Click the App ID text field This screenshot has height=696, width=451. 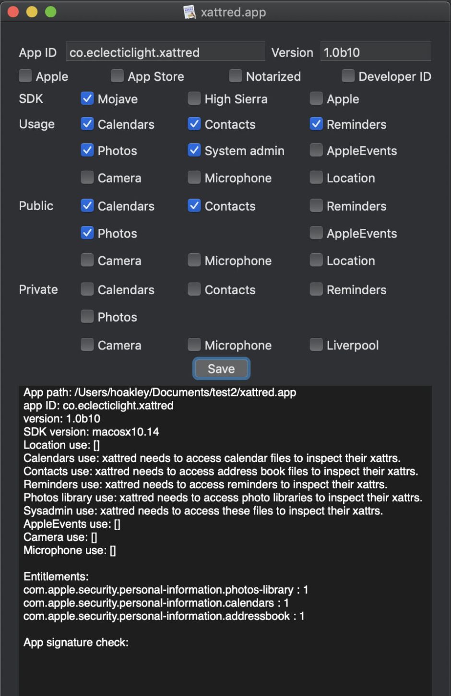166,52
